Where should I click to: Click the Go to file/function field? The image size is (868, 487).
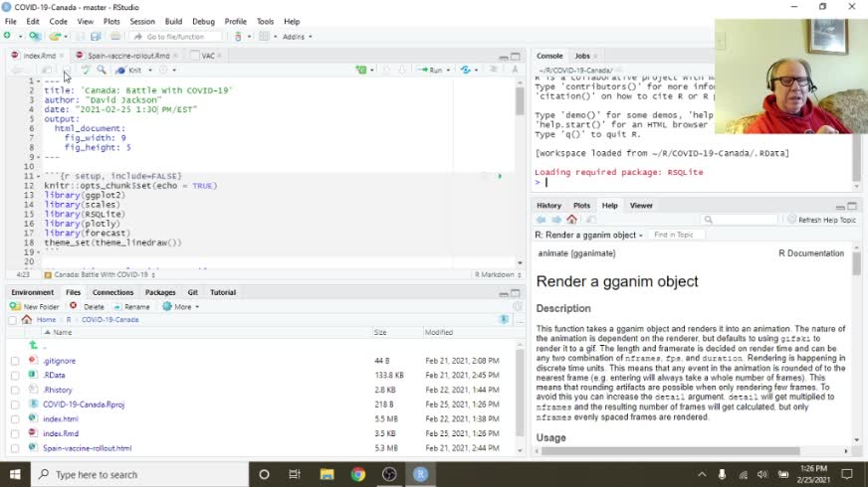click(x=176, y=37)
